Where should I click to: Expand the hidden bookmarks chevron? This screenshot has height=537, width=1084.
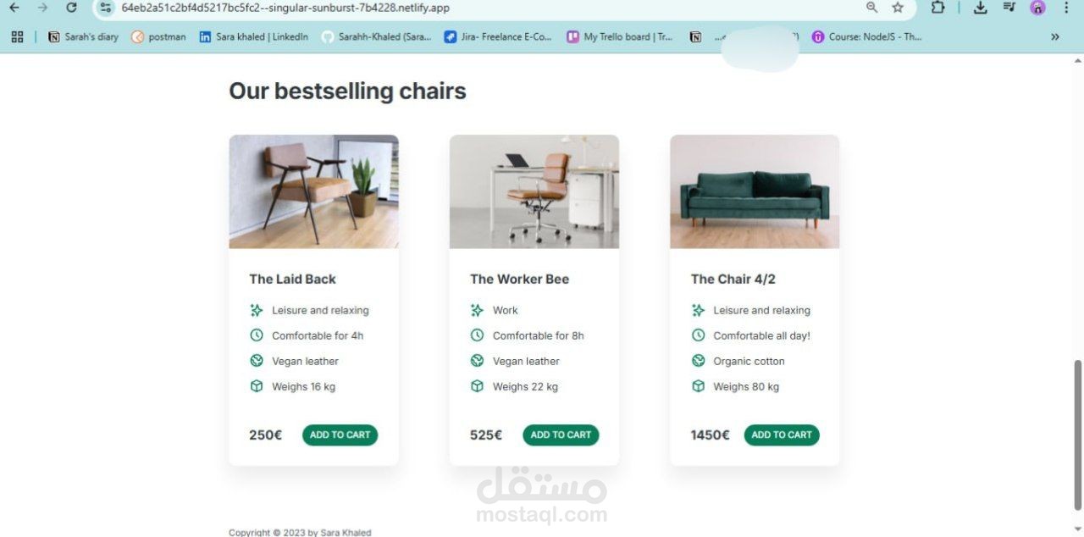pyautogui.click(x=1055, y=36)
